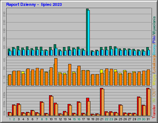Select the 'Pliki' legend label
Screen dimensions: 158x123
[x=154, y=39]
